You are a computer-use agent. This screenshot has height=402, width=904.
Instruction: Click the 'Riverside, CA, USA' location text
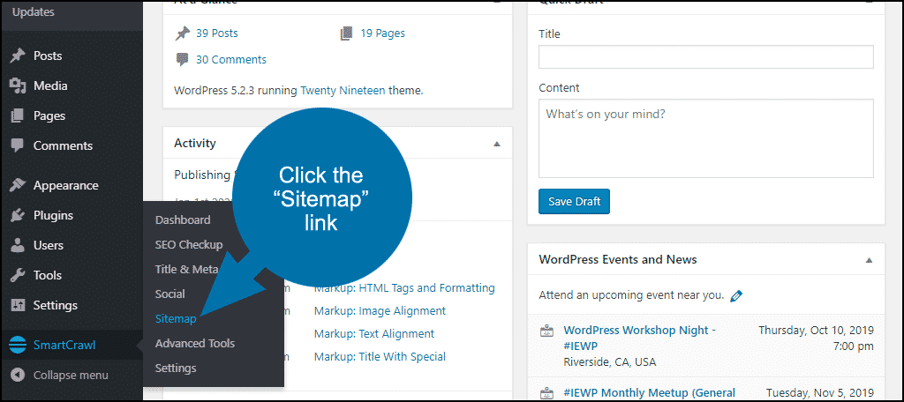609,362
